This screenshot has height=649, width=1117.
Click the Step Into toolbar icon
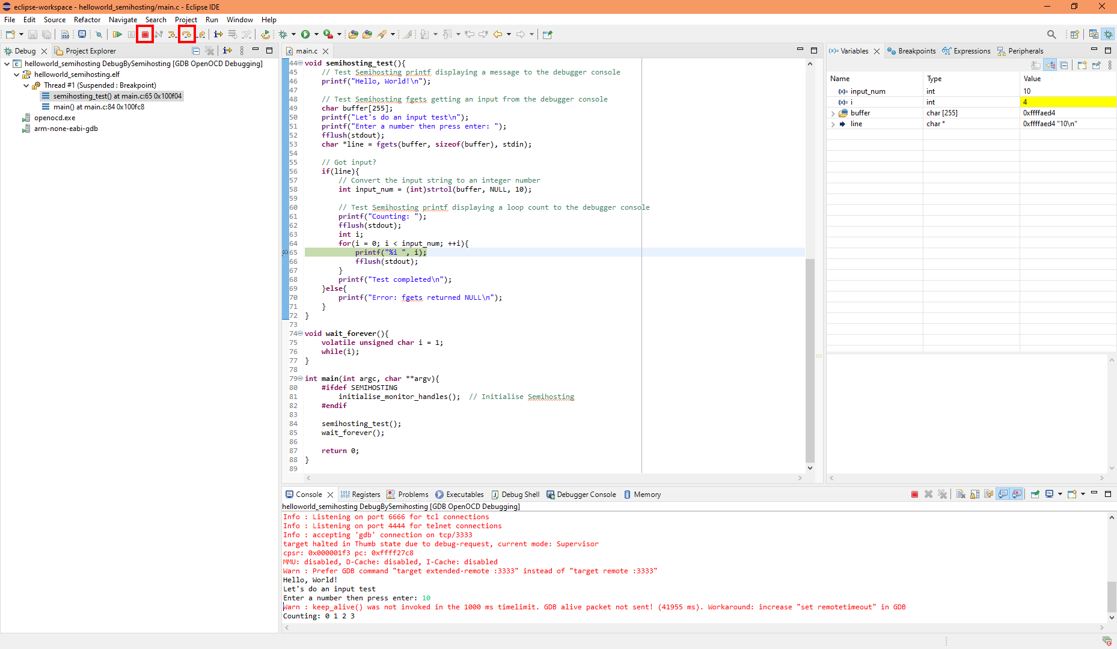point(173,34)
